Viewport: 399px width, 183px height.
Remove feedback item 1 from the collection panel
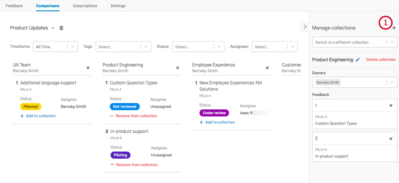[x=391, y=106]
